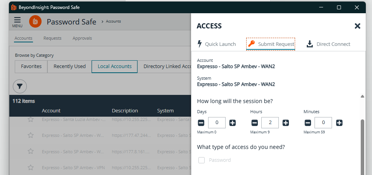This screenshot has height=175, width=372.
Task: Decrease Minutes with the minus button
Action: [308, 123]
